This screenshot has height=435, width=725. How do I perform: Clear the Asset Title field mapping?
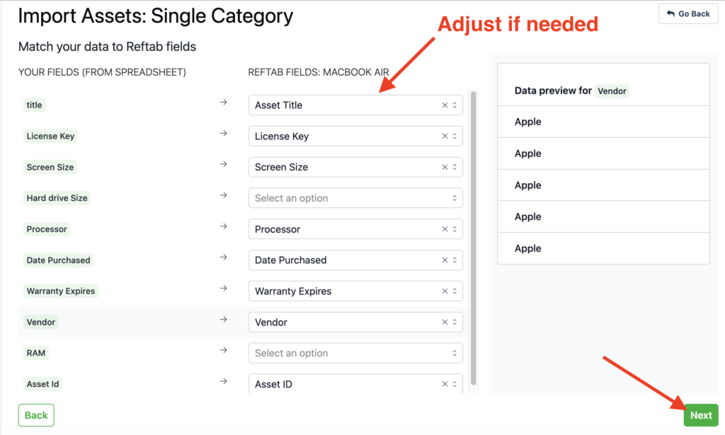click(445, 105)
